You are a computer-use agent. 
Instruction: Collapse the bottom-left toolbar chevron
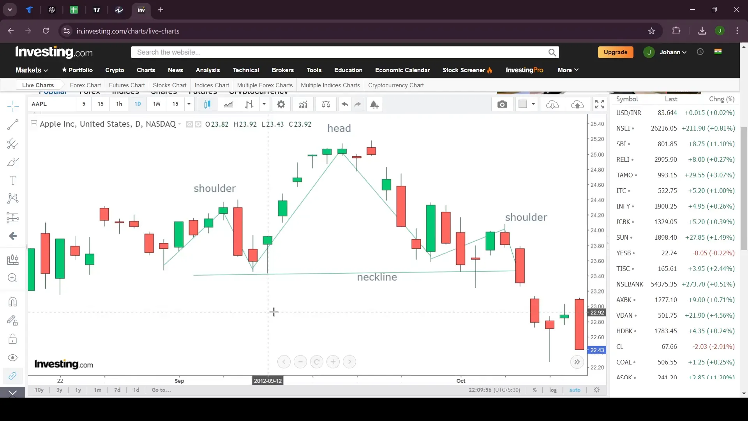[x=13, y=392]
